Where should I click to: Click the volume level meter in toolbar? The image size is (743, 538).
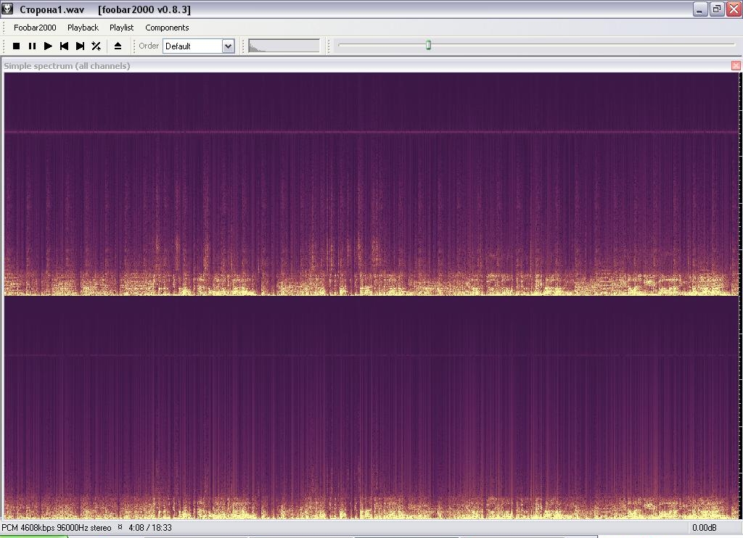284,46
